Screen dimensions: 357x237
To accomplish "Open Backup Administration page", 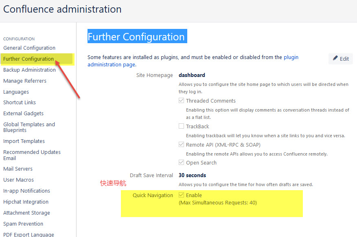I will tap(29, 70).
